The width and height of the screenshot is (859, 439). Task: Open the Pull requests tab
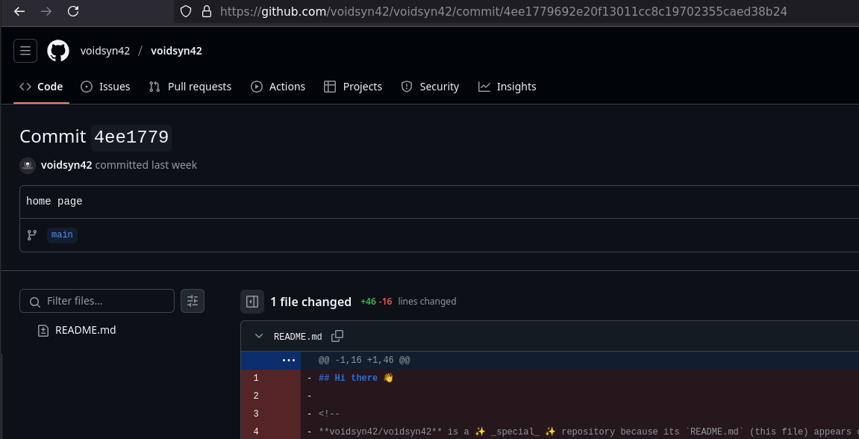coord(190,87)
